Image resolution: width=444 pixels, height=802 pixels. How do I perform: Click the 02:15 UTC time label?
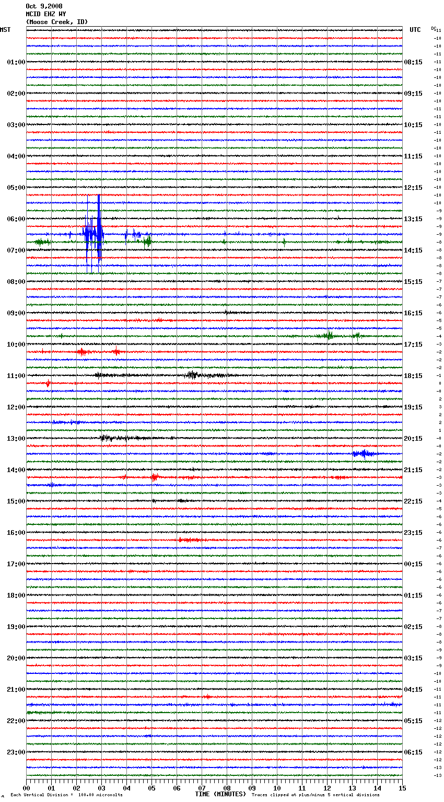coord(413,627)
